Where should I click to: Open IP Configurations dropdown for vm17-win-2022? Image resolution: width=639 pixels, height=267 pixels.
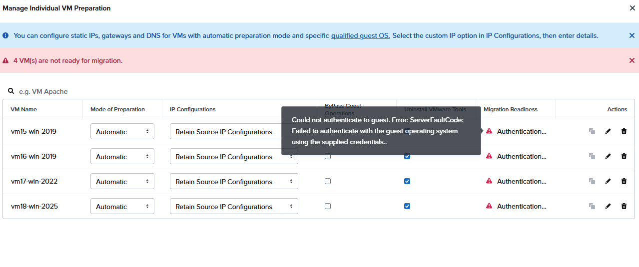click(x=234, y=182)
